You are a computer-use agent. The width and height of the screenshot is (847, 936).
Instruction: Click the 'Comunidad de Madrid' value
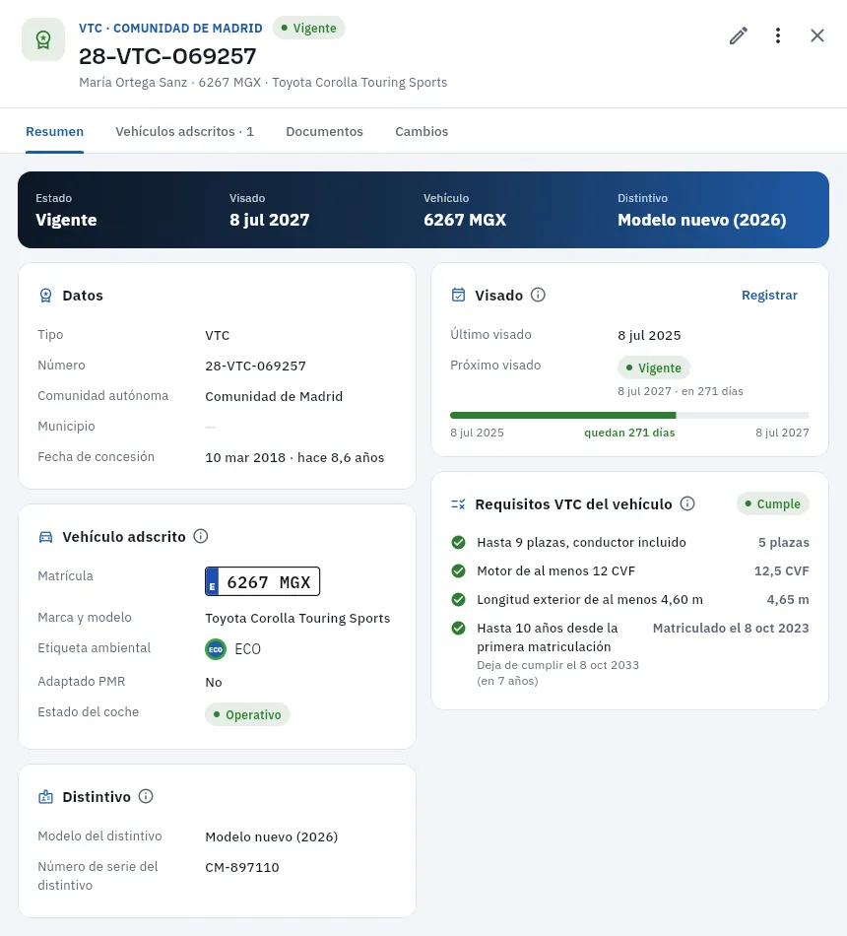[274, 396]
